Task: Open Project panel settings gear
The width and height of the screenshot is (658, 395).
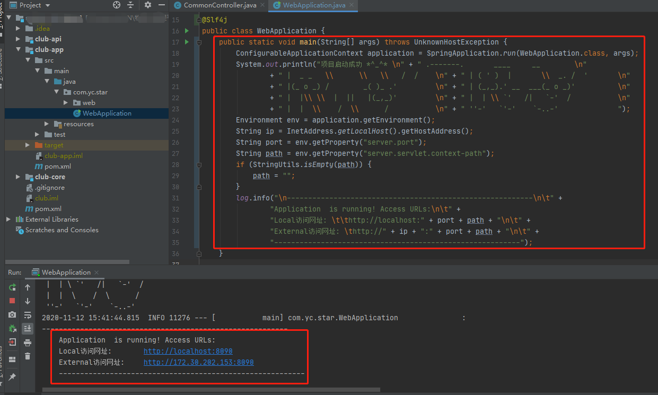Action: tap(148, 5)
